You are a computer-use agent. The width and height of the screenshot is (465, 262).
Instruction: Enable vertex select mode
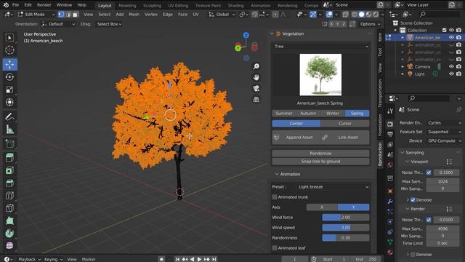(61, 15)
